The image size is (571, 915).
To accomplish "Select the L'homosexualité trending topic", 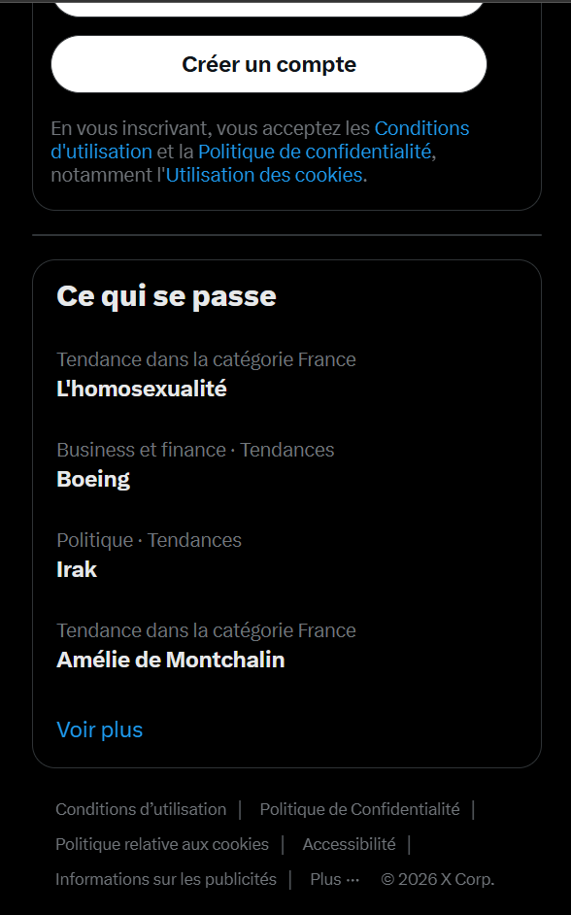I will tap(286, 375).
